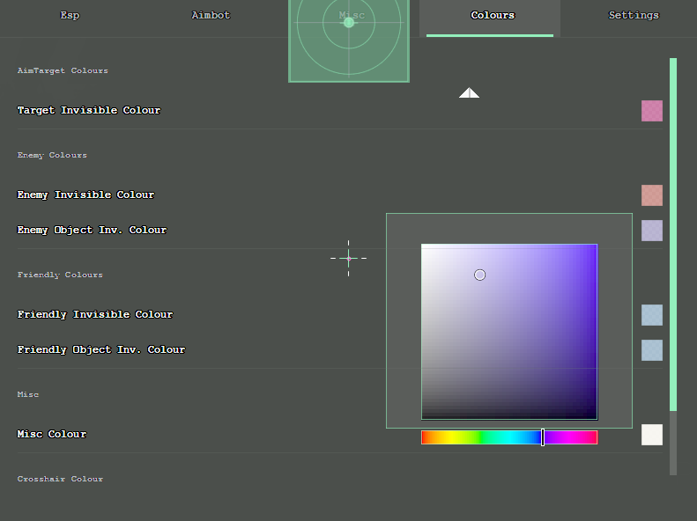This screenshot has width=697, height=521.
Task: Click the radar circle overlay widget
Action: [349, 40]
